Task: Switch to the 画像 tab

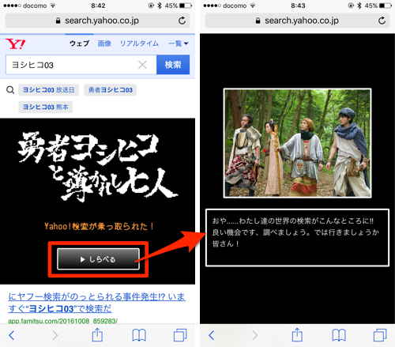Action: [104, 43]
